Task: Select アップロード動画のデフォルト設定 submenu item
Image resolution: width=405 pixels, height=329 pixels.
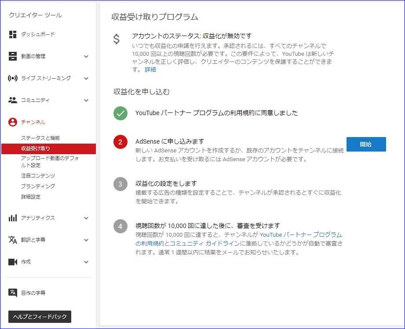Action: tap(50, 162)
